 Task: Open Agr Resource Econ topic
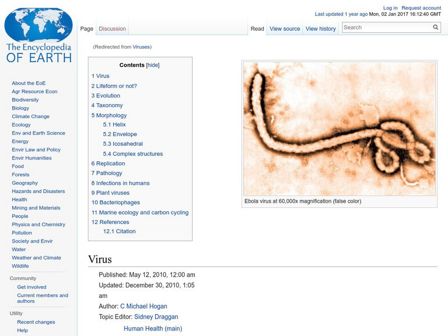pyautogui.click(x=35, y=91)
